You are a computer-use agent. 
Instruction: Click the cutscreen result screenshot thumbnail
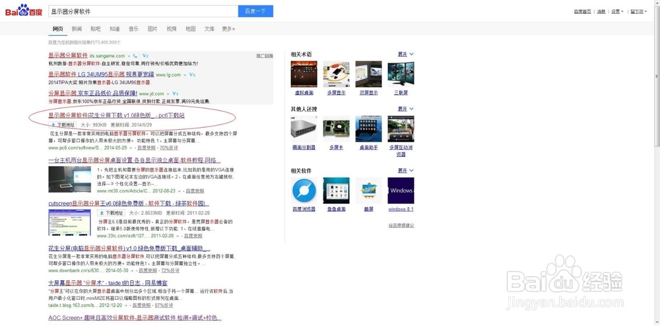[x=69, y=223]
